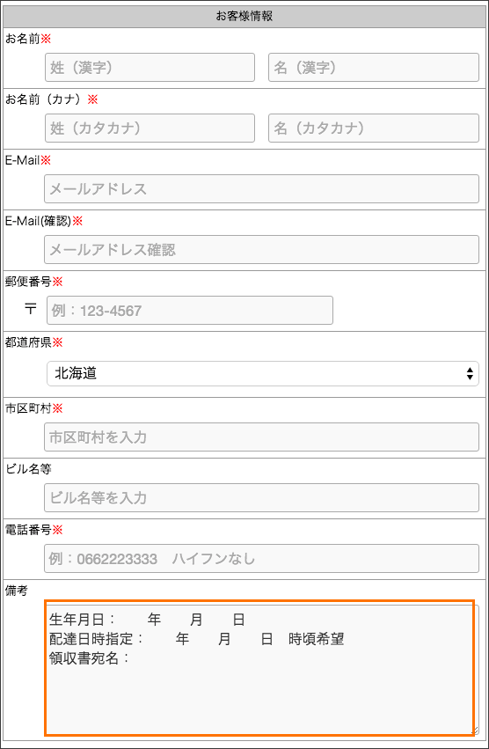
Task: Click the 姓（漢字）surname input field
Action: coord(150,68)
